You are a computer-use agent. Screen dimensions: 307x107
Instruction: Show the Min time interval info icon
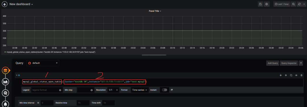point(38,103)
